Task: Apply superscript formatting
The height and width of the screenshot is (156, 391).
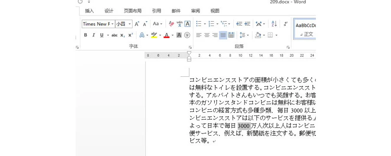Action: (130, 36)
